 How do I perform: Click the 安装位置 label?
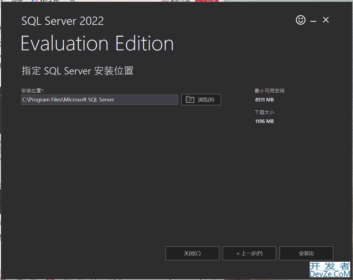(x=33, y=91)
